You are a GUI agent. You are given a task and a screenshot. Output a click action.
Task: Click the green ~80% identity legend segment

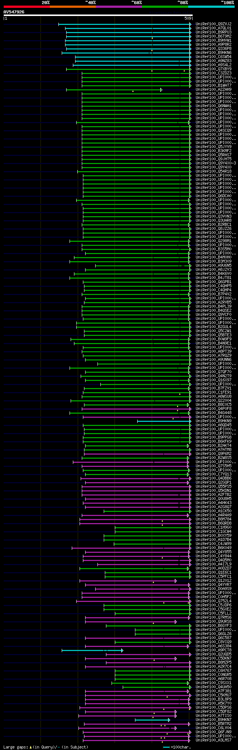point(165,7)
